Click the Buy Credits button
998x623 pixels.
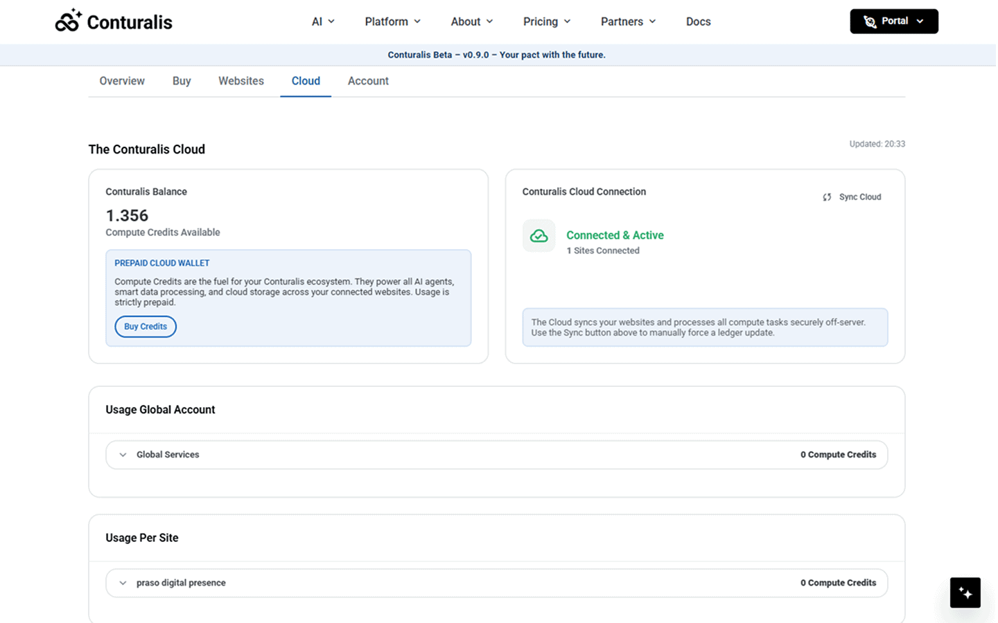146,327
